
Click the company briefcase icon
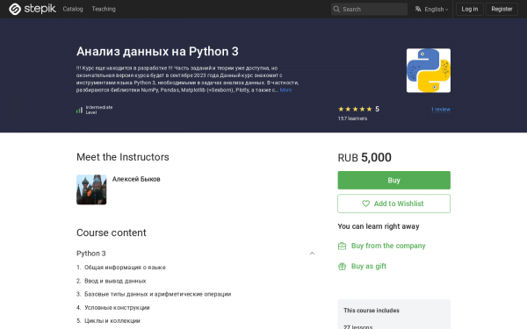point(342,246)
